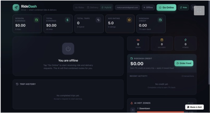
Task: Click the green Hybrid counter icon
Action: (186, 40)
